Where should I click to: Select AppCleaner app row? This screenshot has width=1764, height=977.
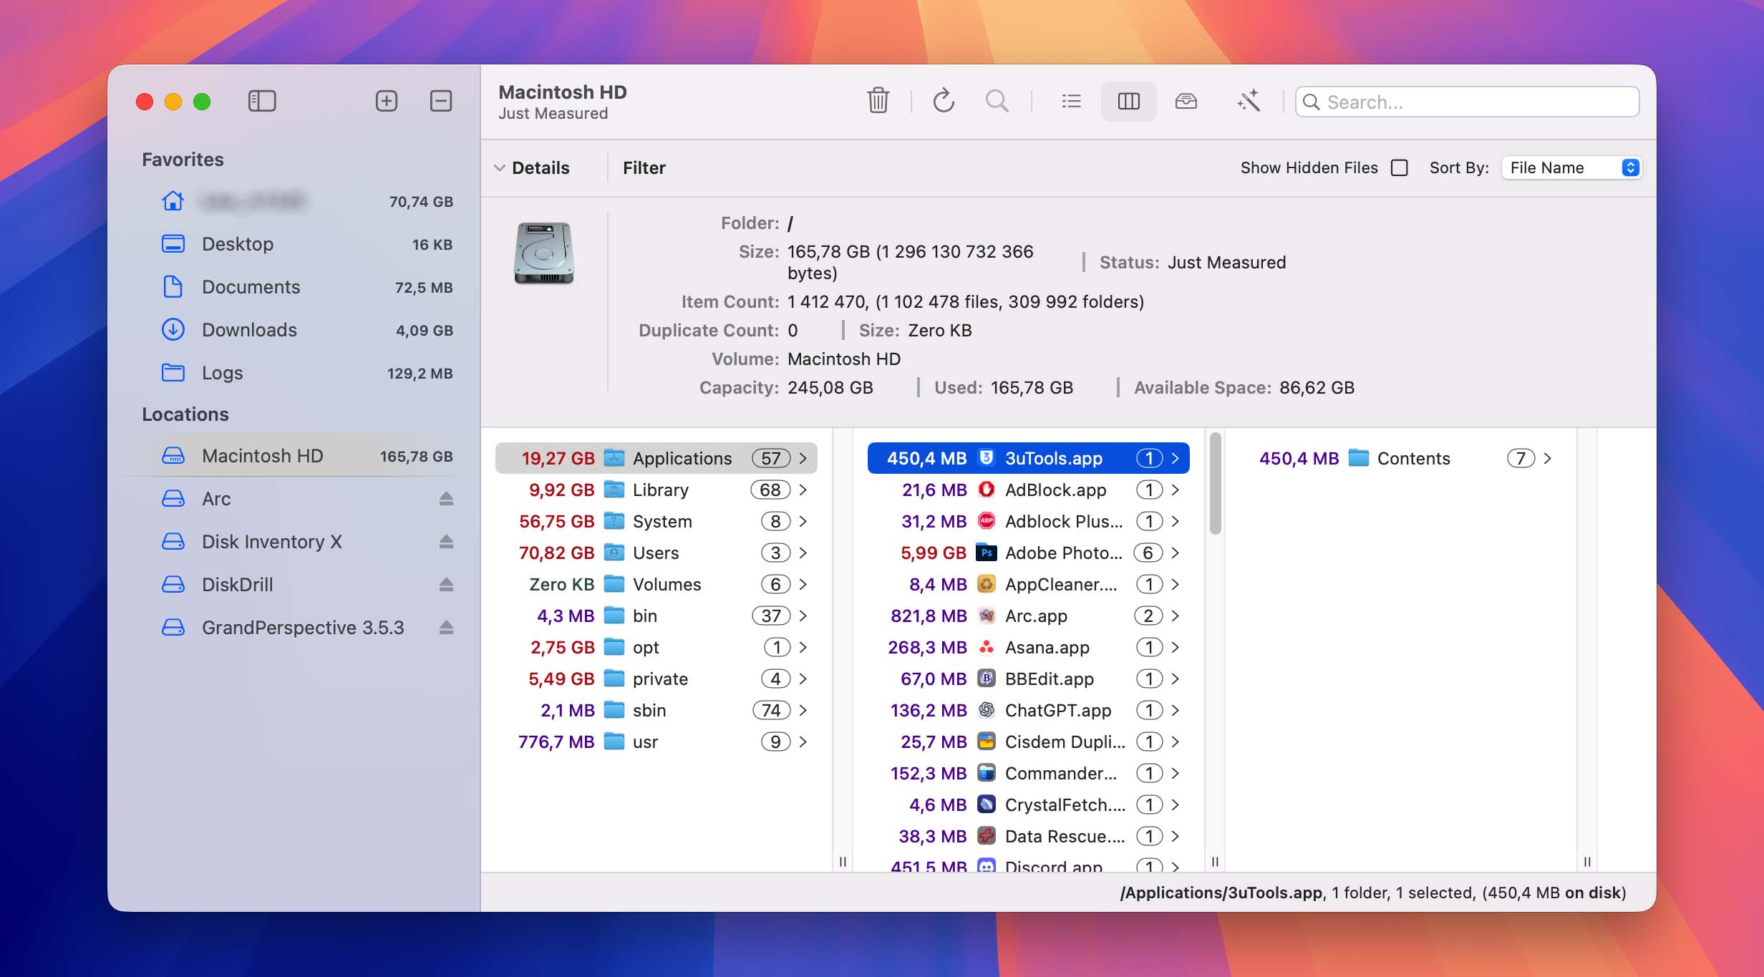[1028, 584]
